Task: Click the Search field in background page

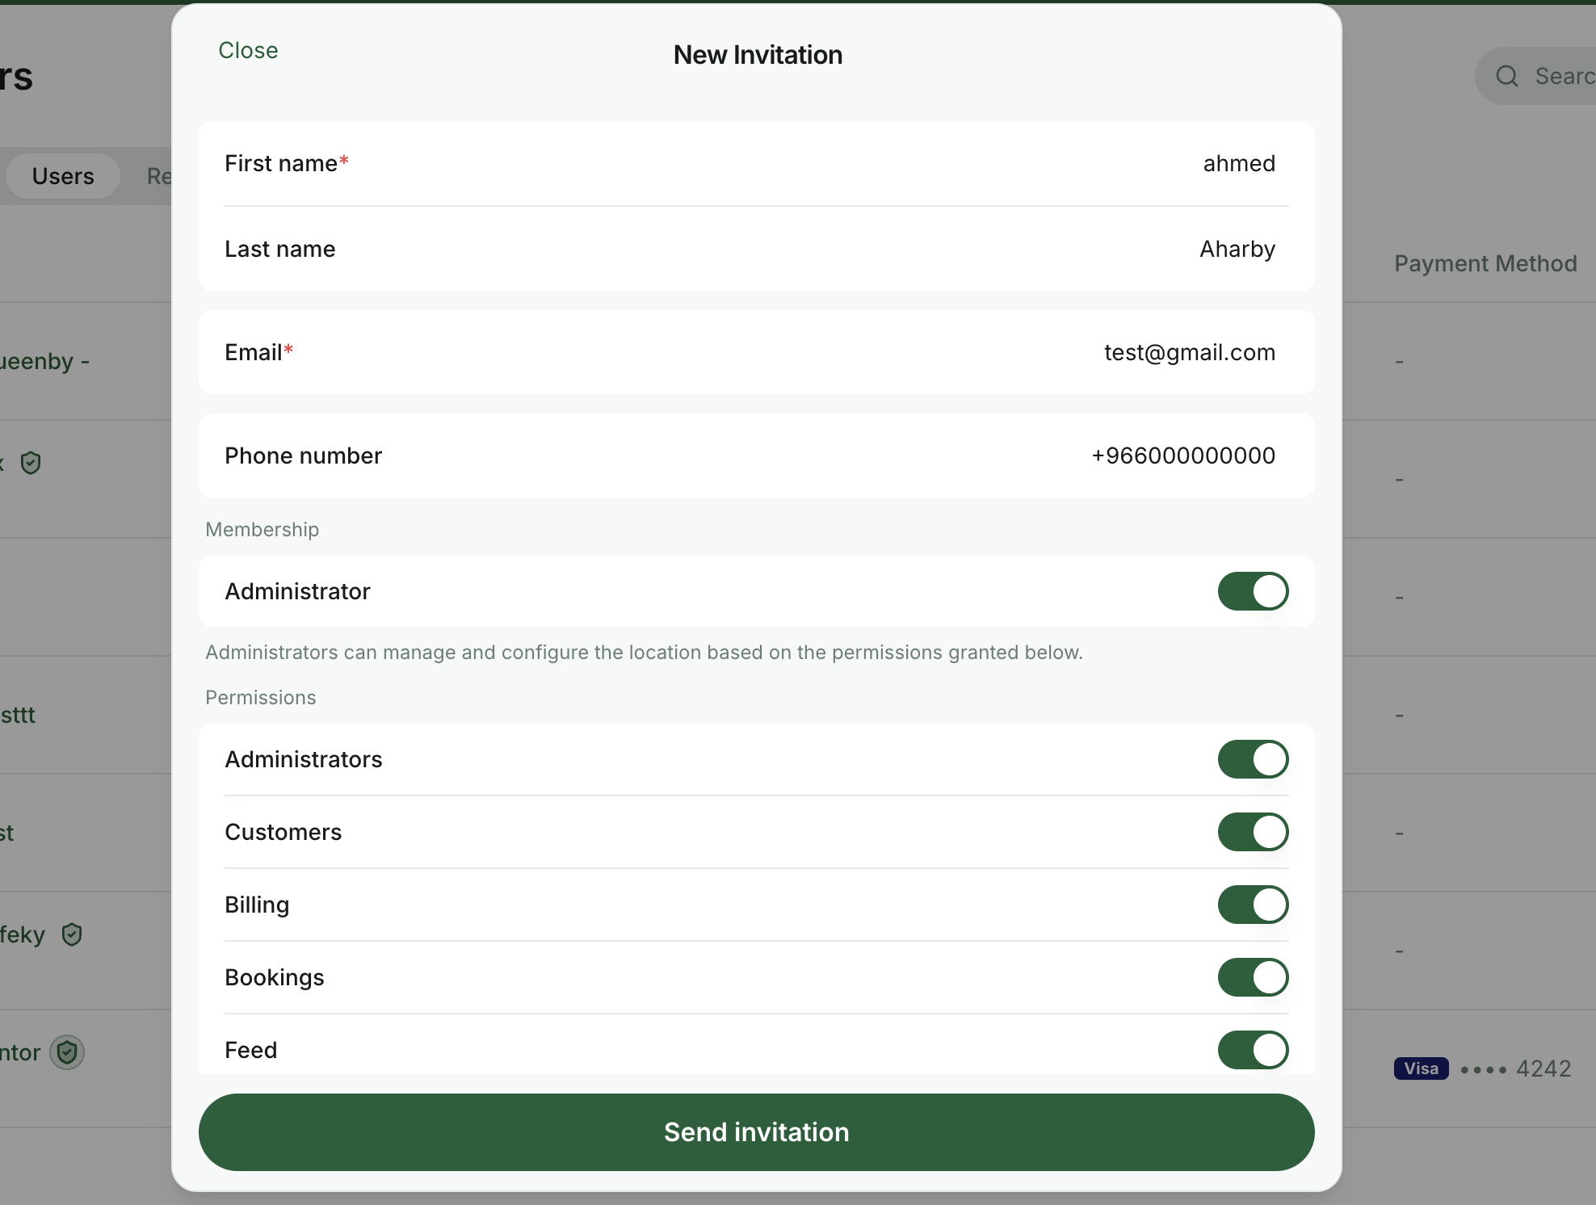Action: tap(1535, 76)
